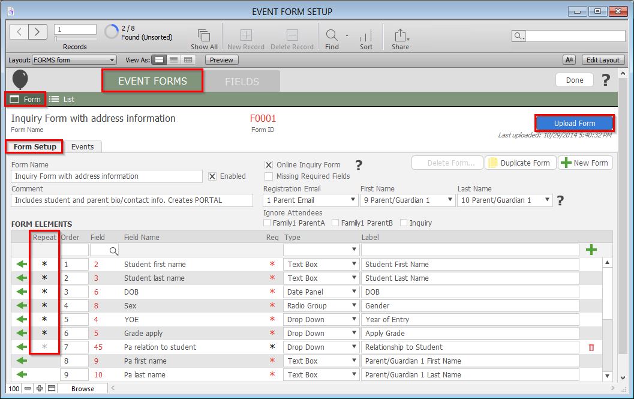Go to next record arrow

point(37,32)
